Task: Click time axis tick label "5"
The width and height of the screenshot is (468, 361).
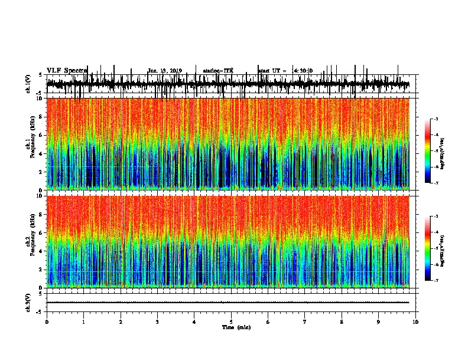Action: coord(231,322)
